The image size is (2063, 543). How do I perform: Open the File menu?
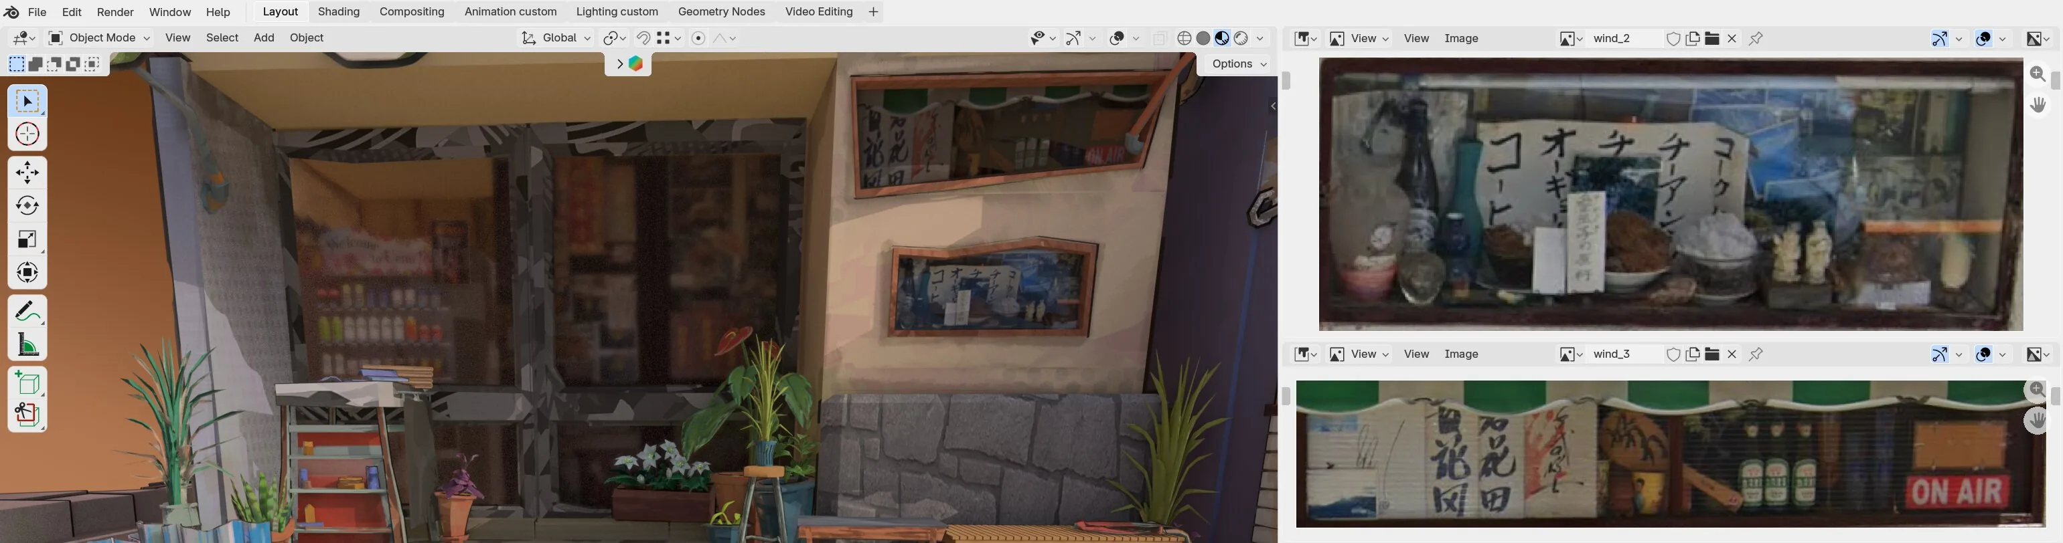[37, 12]
